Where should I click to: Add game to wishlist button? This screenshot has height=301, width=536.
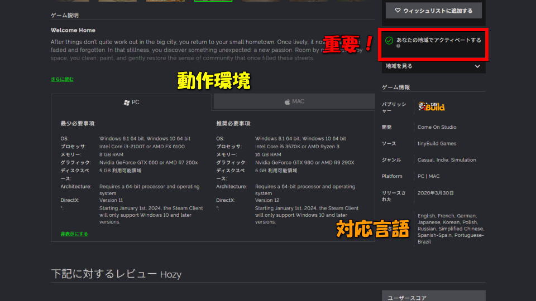click(x=433, y=11)
